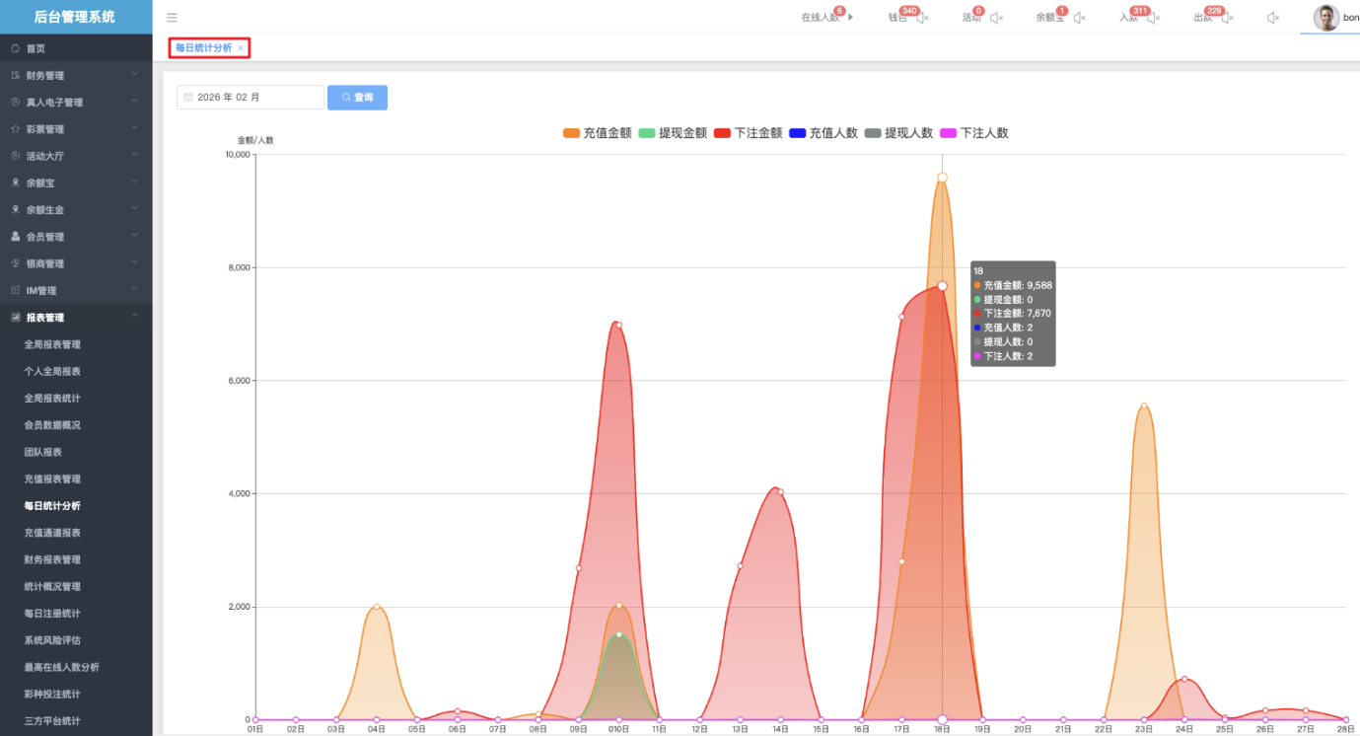
Task: Toggle the 下注人数 legend series
Action: click(x=974, y=133)
